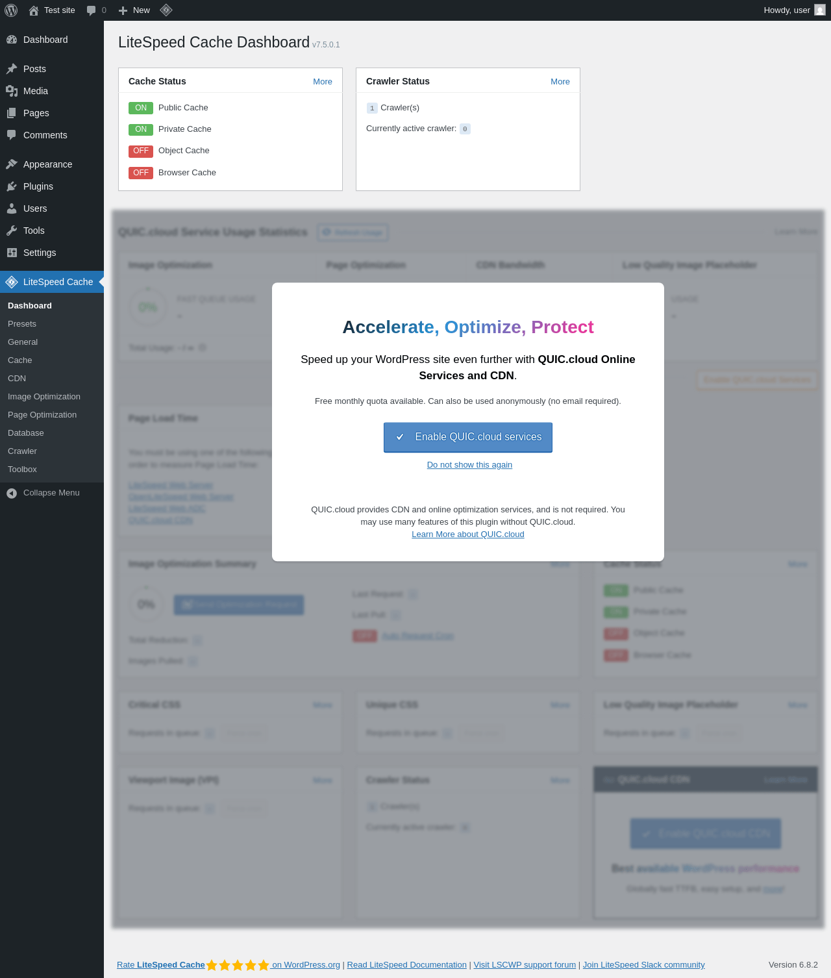This screenshot has width=831, height=978.
Task: Open Visit LSCWP support forum link
Action: (525, 965)
